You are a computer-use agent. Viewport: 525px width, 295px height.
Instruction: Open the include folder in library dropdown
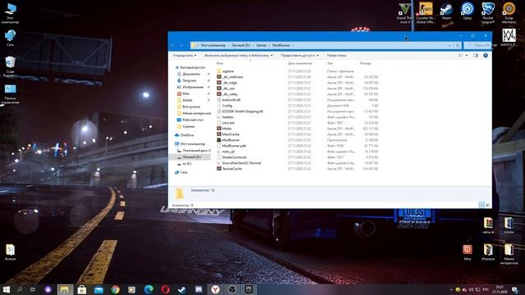pos(239,55)
